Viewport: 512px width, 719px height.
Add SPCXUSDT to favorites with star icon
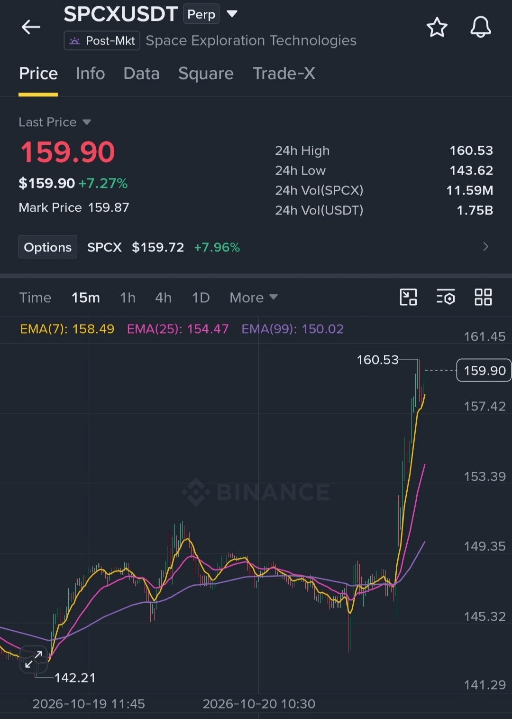pos(437,27)
